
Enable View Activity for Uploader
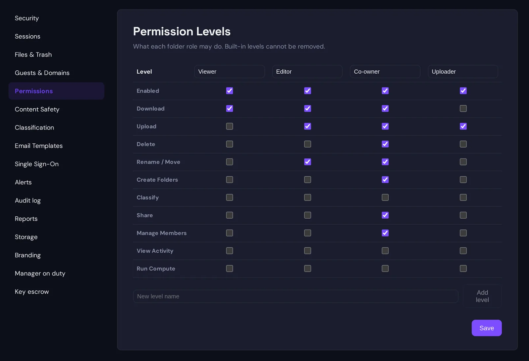point(463,251)
